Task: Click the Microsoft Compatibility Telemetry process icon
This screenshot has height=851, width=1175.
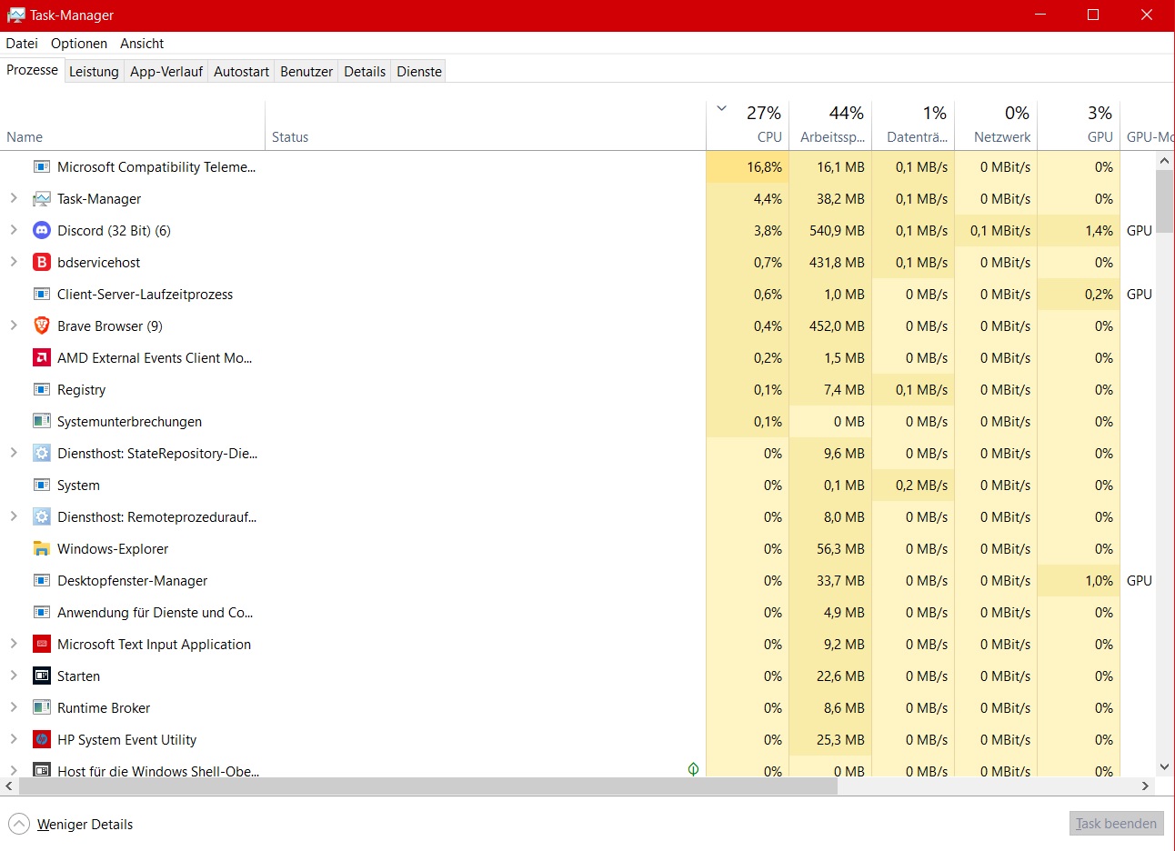Action: click(x=42, y=167)
